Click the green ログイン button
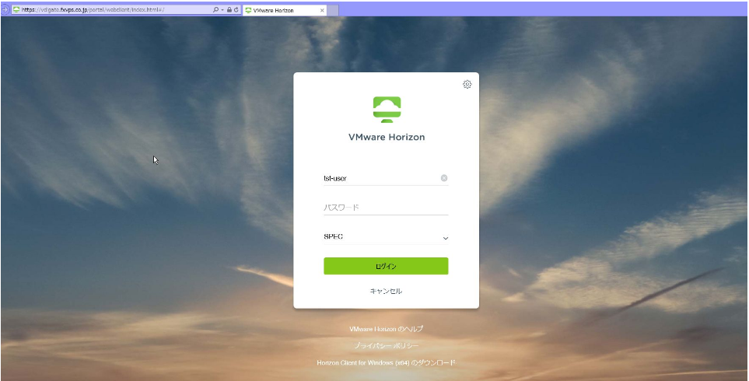Screen dimensions: 749x381 pyautogui.click(x=386, y=266)
